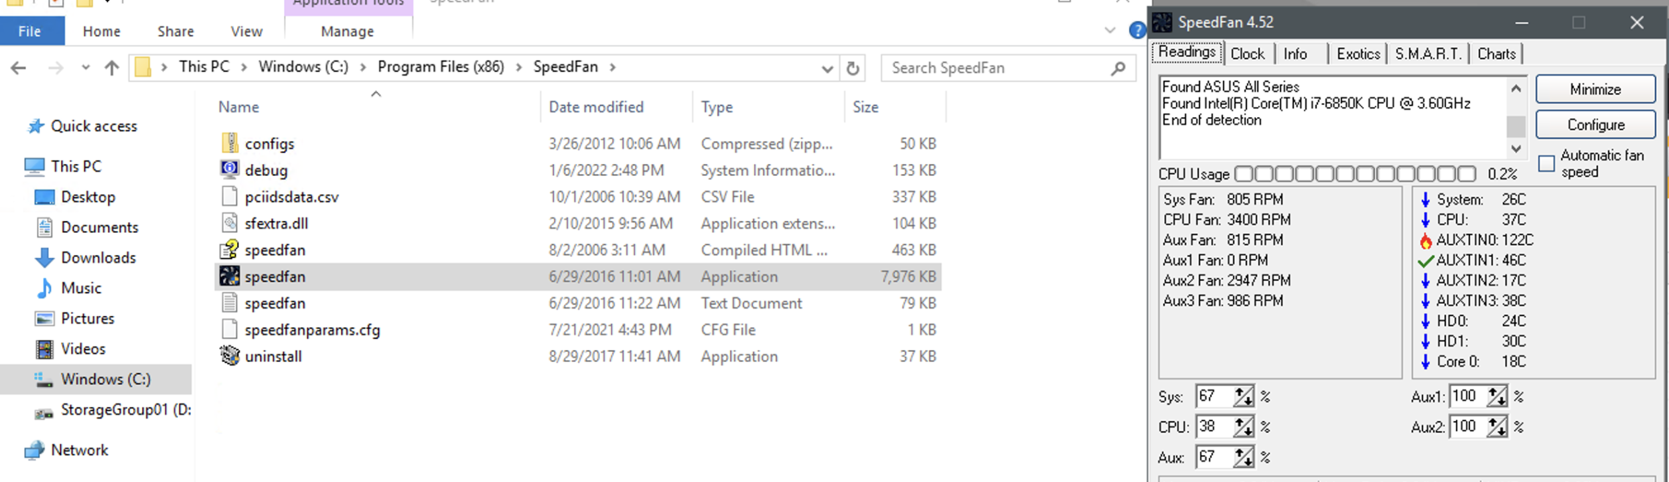Switch to the Clock tab in SpeedFan
The width and height of the screenshot is (1669, 482).
1247,54
